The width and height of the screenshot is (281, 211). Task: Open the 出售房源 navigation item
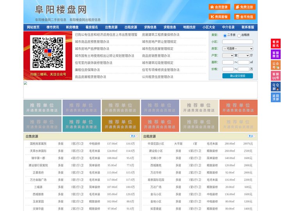click(111, 27)
